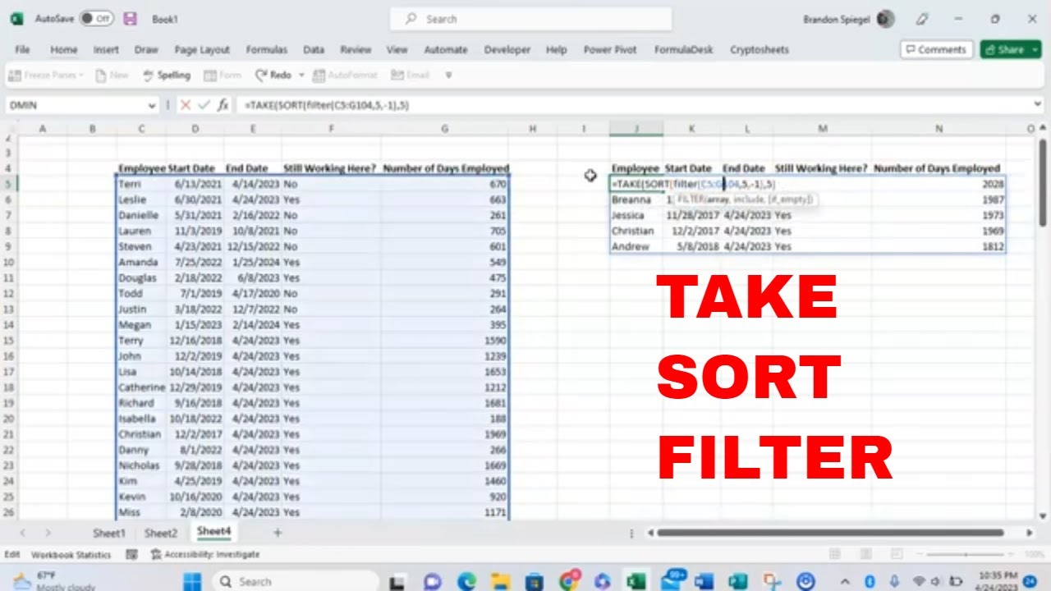The height and width of the screenshot is (591, 1051).
Task: Add a new sheet with the plus button
Action: pos(278,533)
